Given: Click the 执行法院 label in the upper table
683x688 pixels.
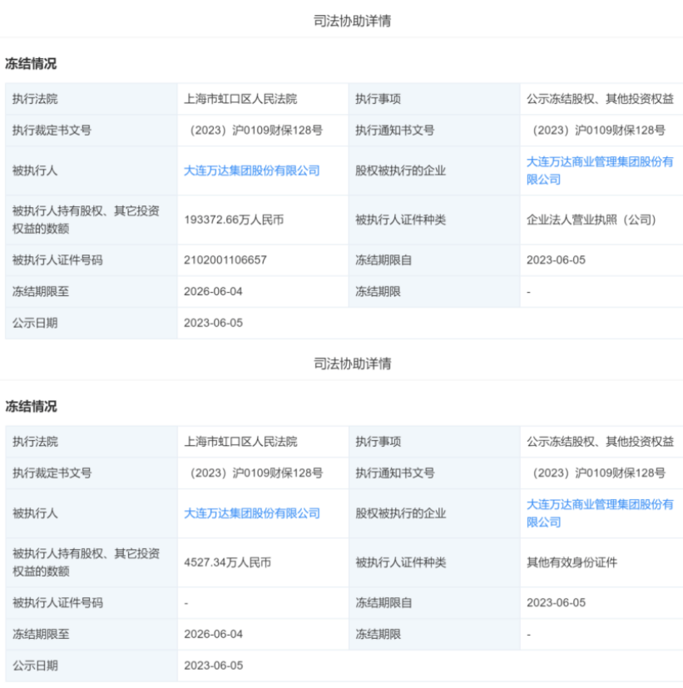Looking at the screenshot, I should click(35, 99).
